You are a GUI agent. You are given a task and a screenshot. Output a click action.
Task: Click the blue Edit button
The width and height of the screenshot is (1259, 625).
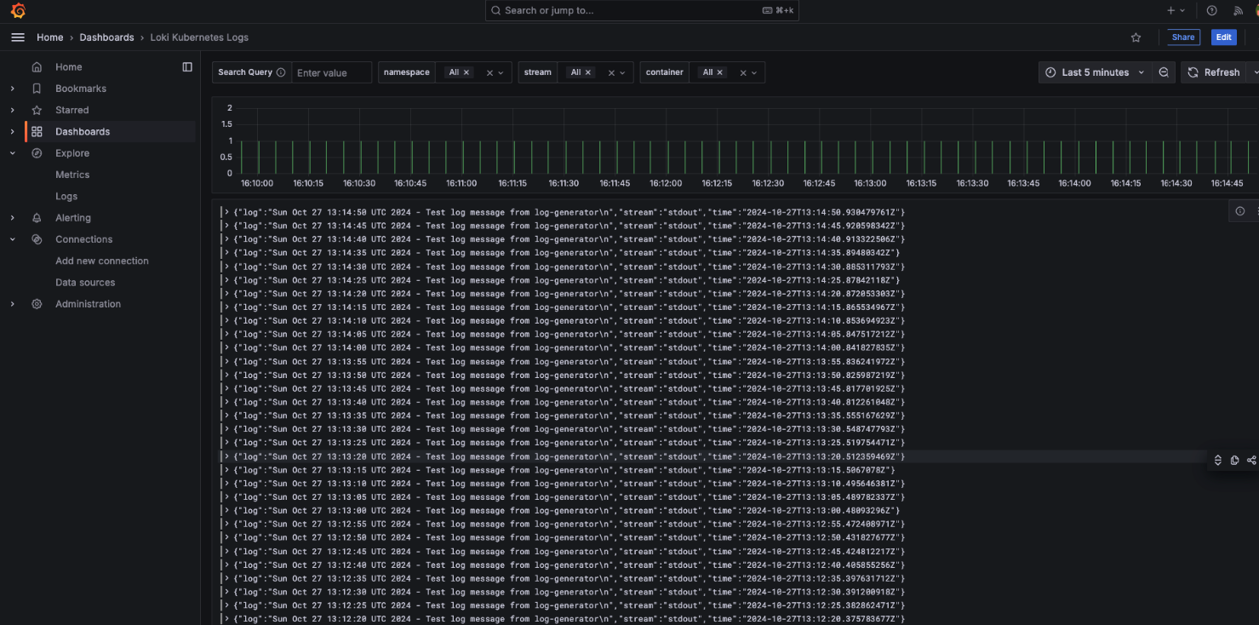click(x=1223, y=37)
